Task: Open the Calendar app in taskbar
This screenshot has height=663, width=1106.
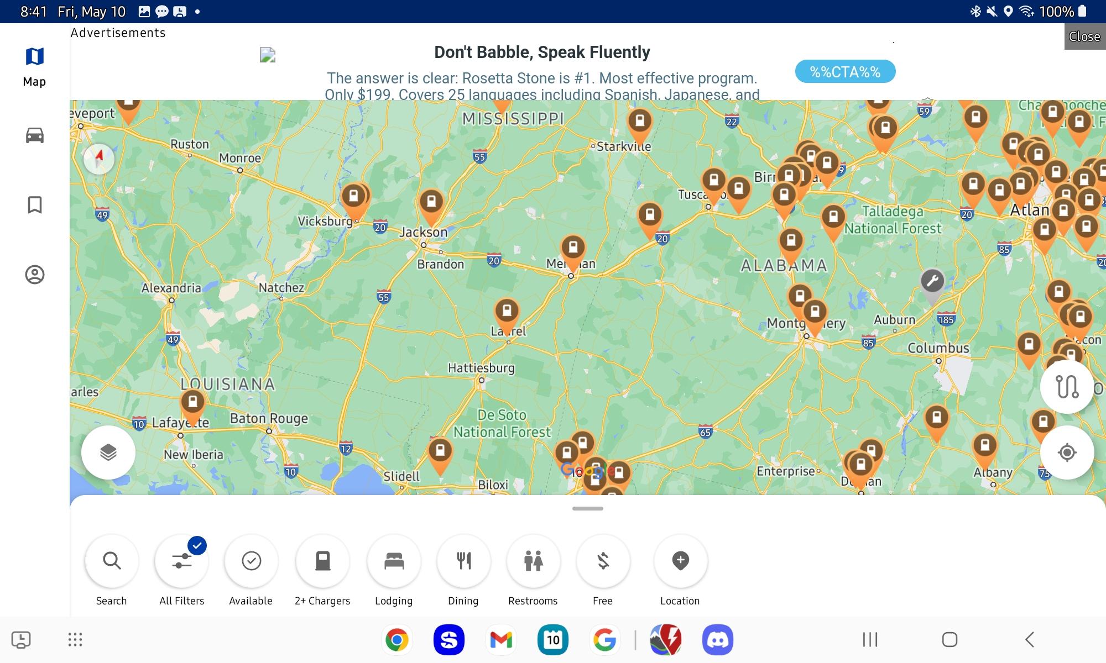Action: (553, 640)
